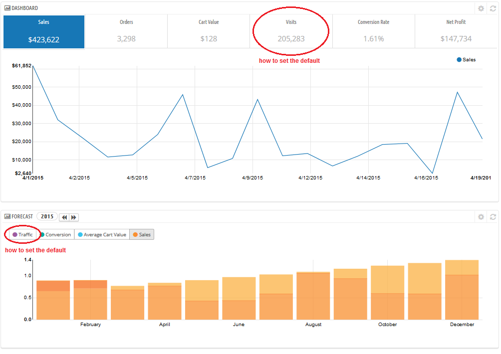Select the Net Profit metric tab
This screenshot has height=354, width=501.
pyautogui.click(x=456, y=32)
